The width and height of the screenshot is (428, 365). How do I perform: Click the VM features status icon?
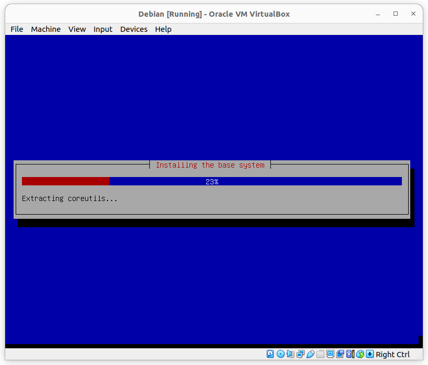(349, 354)
